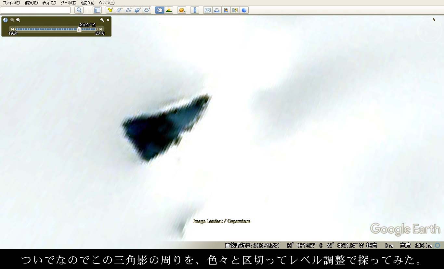Click the historical imagery time slider handle
The width and height of the screenshot is (444, 269).
pos(79,30)
